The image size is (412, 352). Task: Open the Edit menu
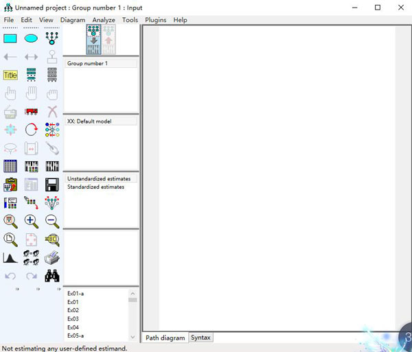(x=26, y=20)
